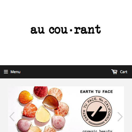132x132 pixels.
Task: Click the au cou·rant logo
Action: 66,29
